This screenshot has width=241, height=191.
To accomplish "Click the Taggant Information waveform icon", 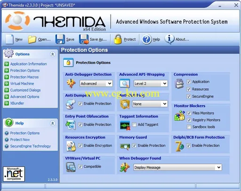I will pos(125,125).
